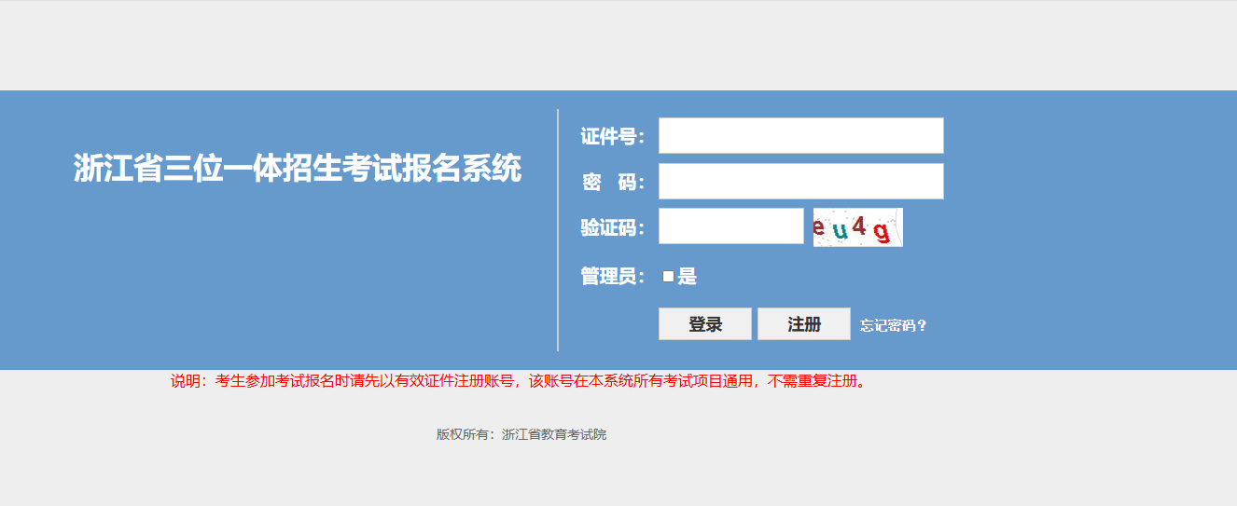Click the 证件号 ID number input field

(800, 136)
